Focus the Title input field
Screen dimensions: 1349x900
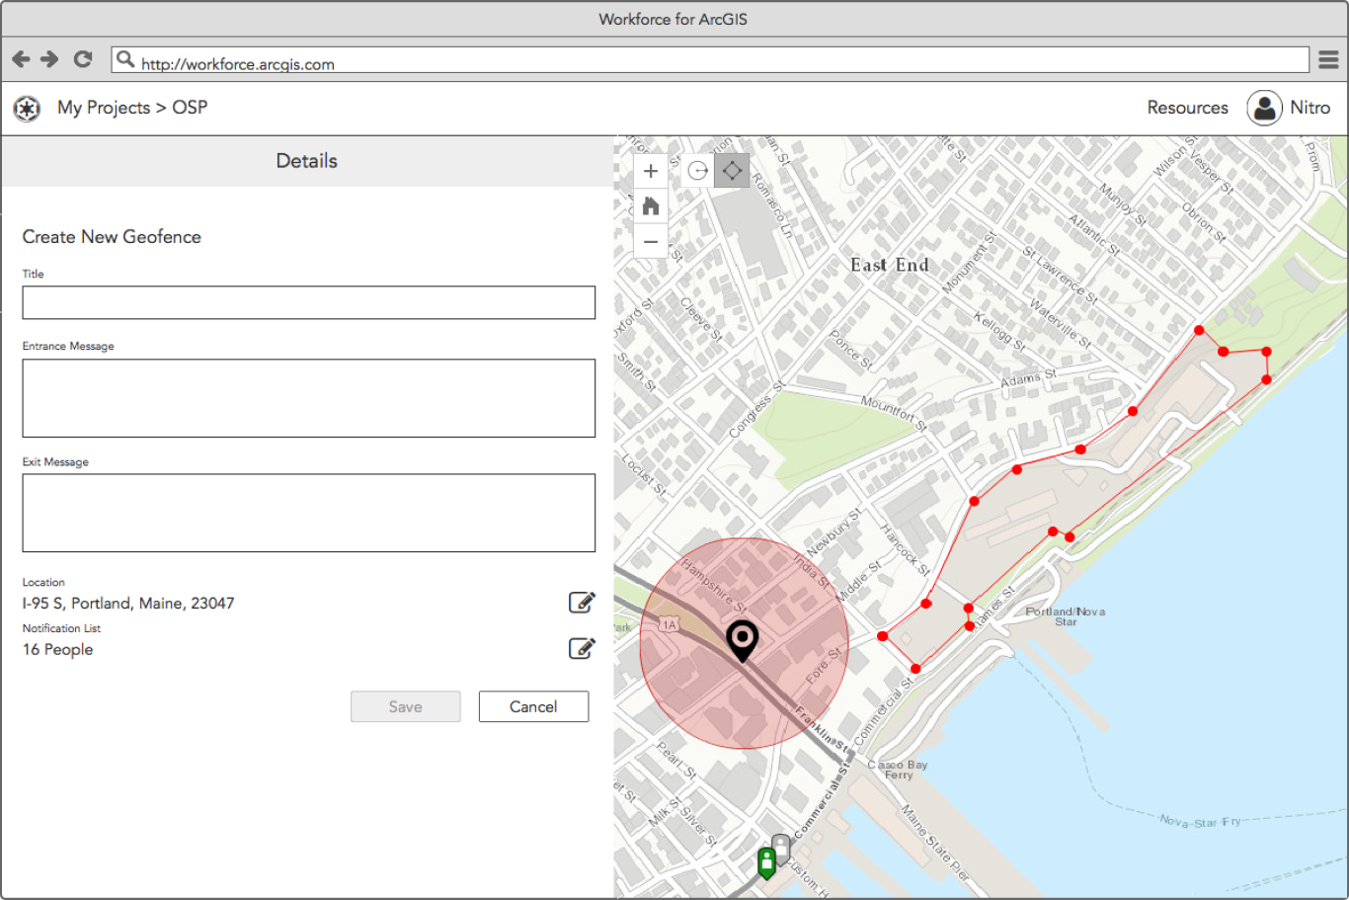[308, 302]
